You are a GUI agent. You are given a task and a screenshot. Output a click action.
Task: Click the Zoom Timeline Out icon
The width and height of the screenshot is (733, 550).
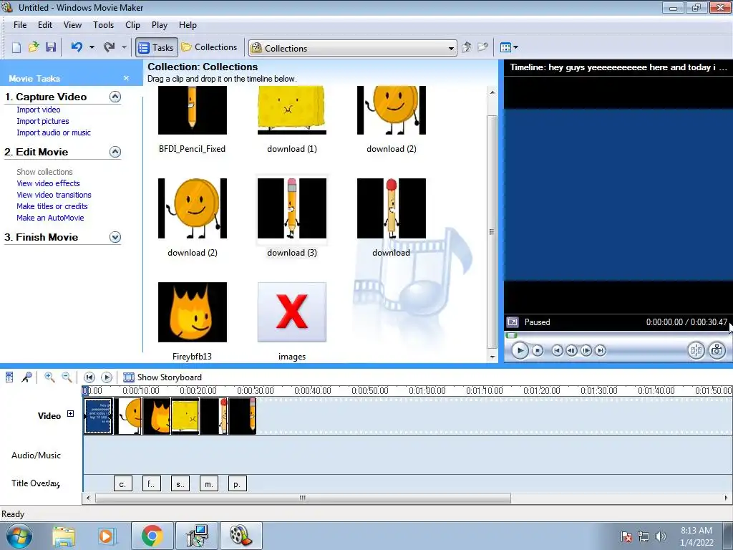pyautogui.click(x=67, y=377)
